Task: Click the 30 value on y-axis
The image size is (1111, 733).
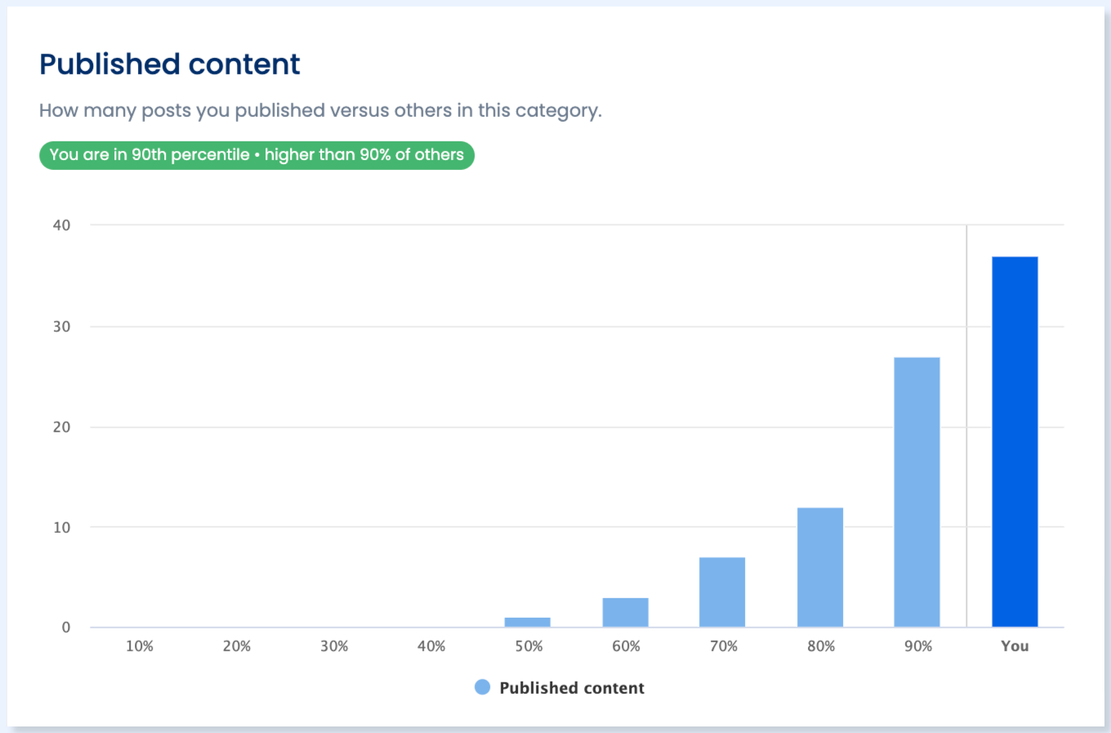Action: pos(62,327)
